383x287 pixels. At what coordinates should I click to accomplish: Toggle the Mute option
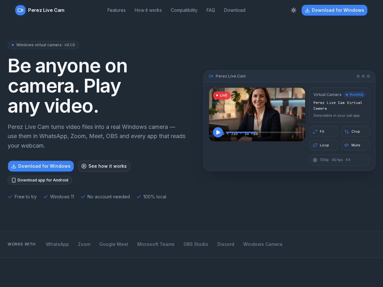point(355,145)
